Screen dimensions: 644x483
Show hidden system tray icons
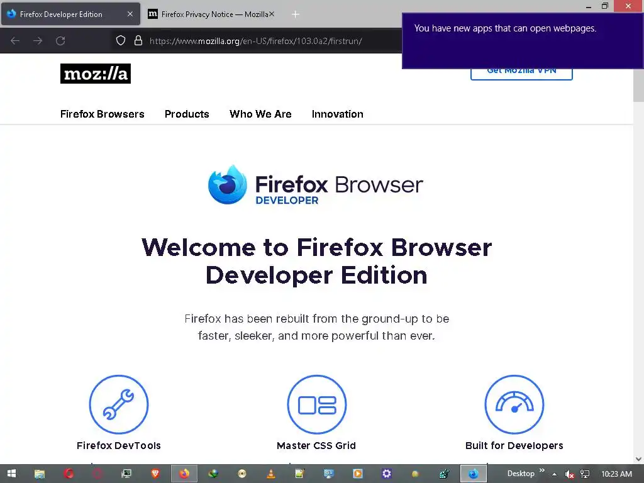click(x=554, y=474)
